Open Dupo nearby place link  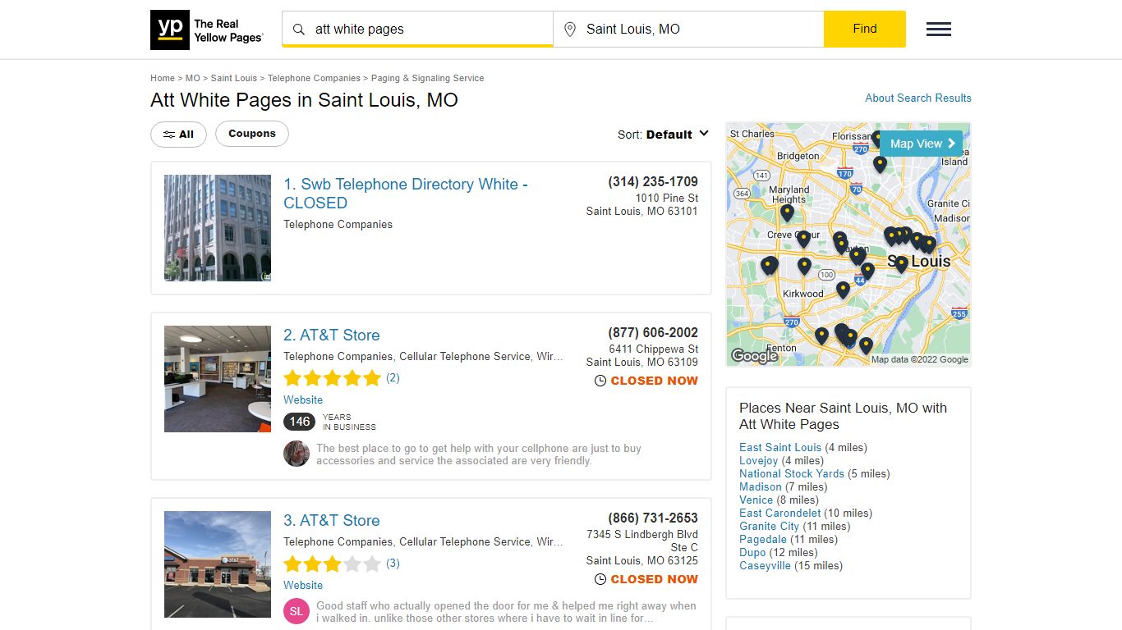[752, 552]
